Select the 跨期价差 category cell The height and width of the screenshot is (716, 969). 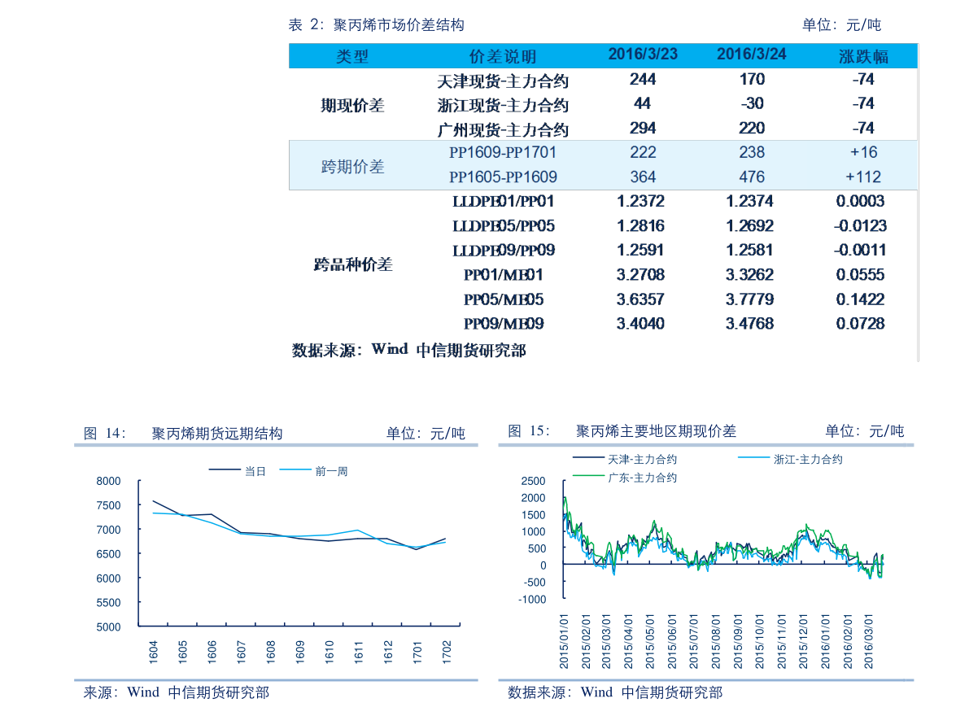(x=352, y=167)
